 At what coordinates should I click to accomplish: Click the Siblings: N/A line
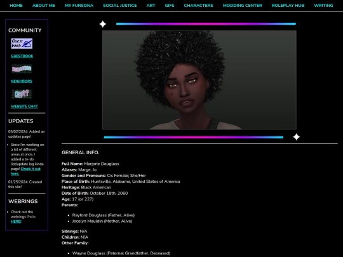pyautogui.click(x=74, y=231)
